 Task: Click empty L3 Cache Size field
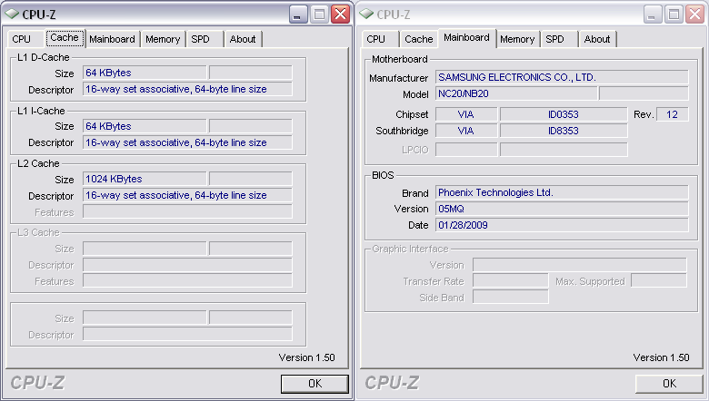tap(145, 249)
